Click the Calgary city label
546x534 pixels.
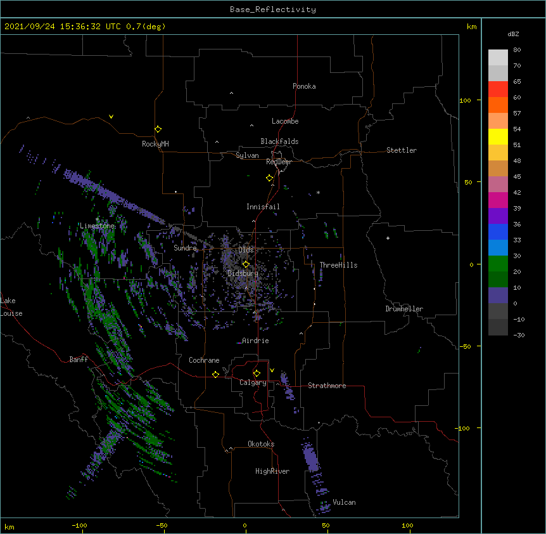(x=253, y=382)
